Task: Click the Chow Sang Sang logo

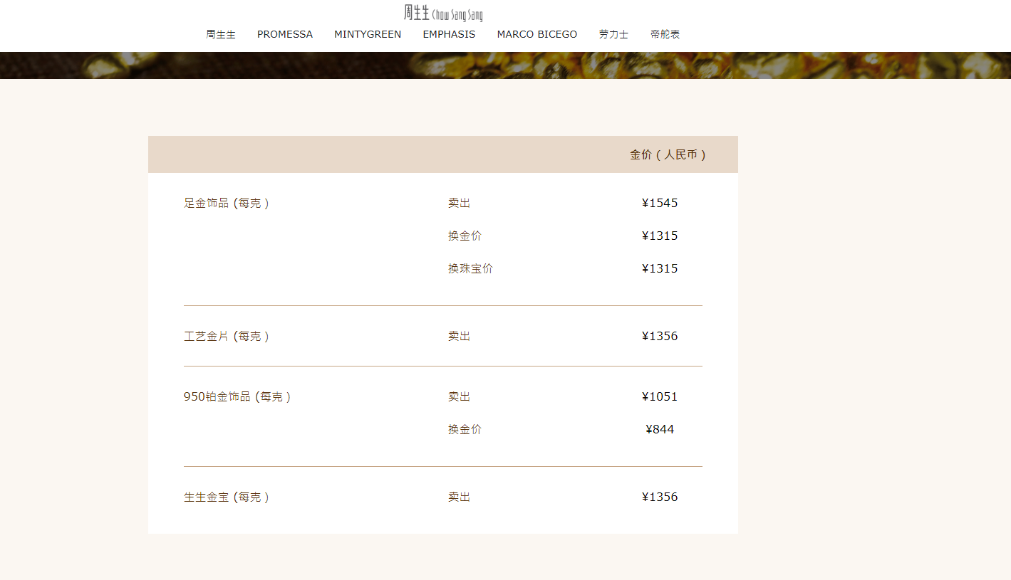Action: click(x=442, y=13)
